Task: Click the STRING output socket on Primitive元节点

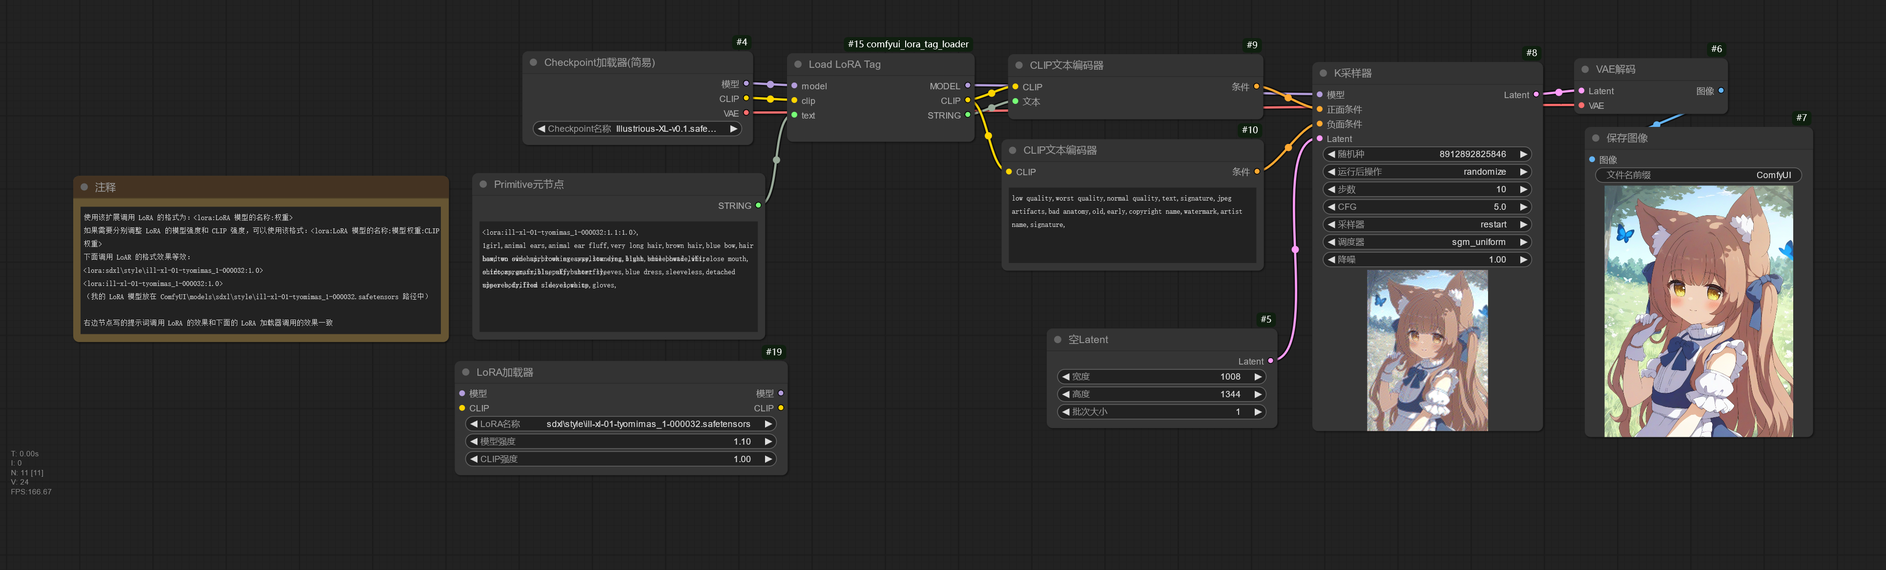Action: coord(758,205)
